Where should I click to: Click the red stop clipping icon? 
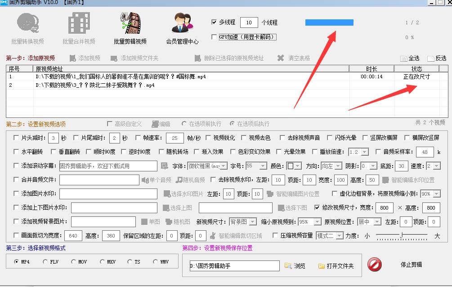point(375,265)
